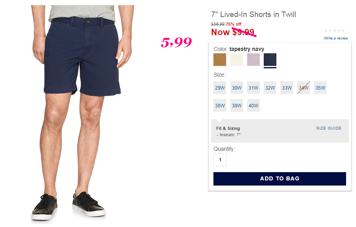Pick size 31W
The height and width of the screenshot is (227, 356).
click(x=253, y=88)
